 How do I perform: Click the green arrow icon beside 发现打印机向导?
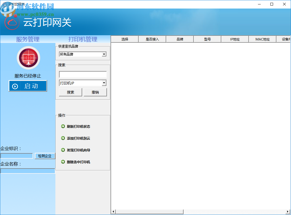coord(63,150)
